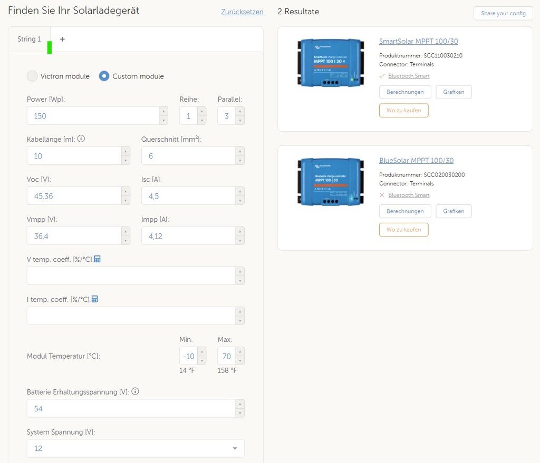540x463 pixels.
Task: Open calculator icon for V temp. coeff.
Action: pyautogui.click(x=98, y=259)
